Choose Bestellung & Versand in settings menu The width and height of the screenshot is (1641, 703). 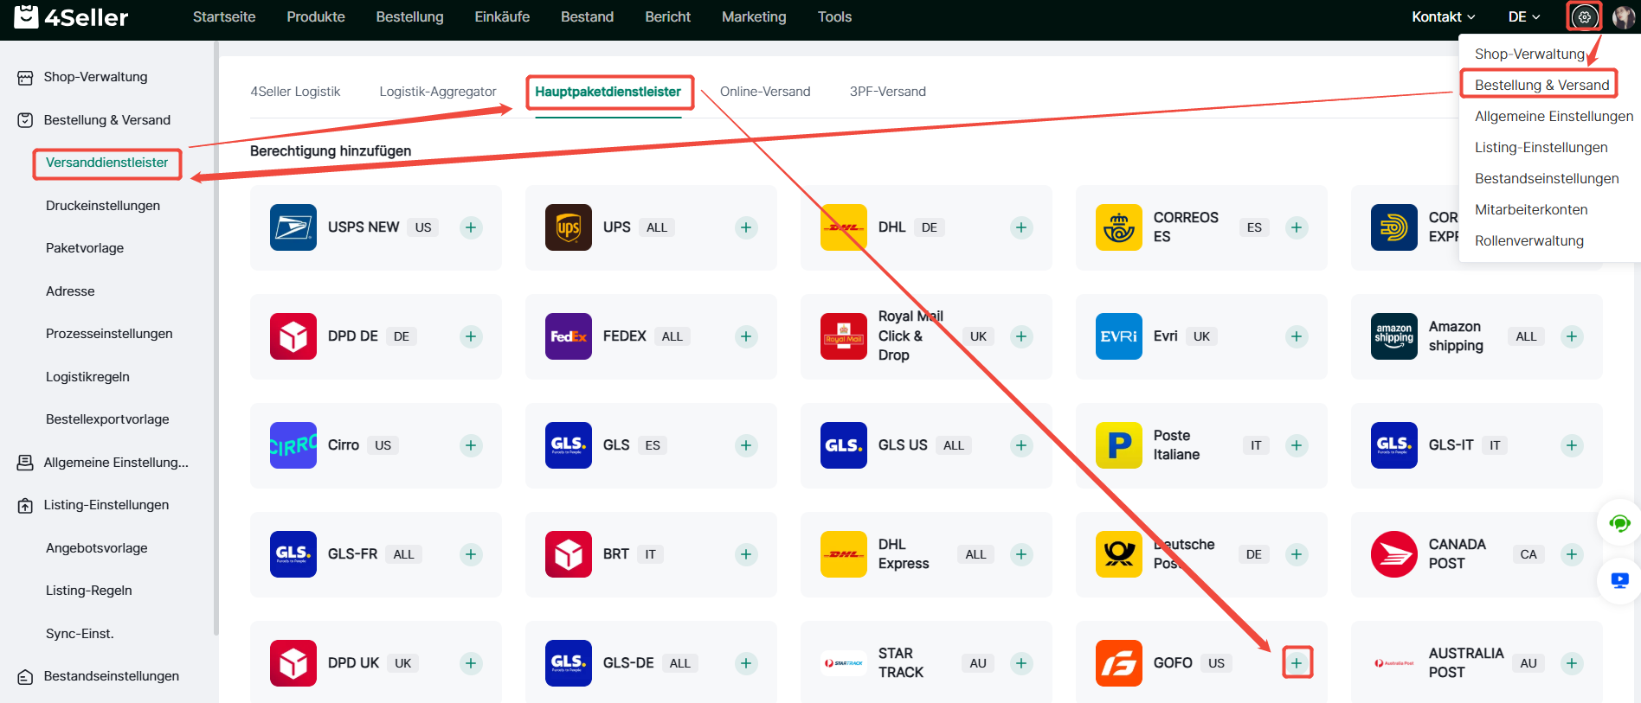pos(1542,85)
